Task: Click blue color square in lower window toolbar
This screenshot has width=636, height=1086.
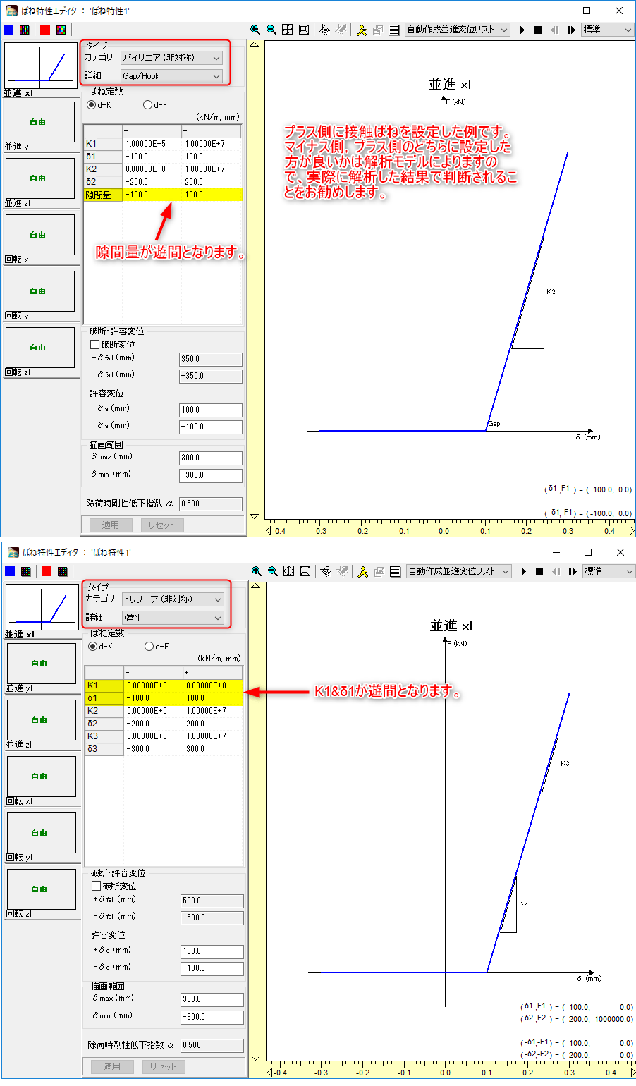Action: (x=10, y=571)
